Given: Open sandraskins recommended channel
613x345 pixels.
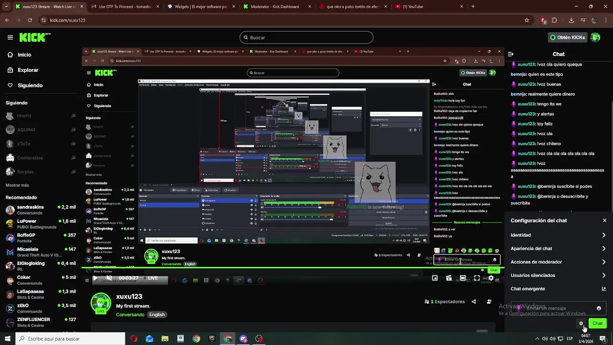Looking at the screenshot, I should click(41, 210).
